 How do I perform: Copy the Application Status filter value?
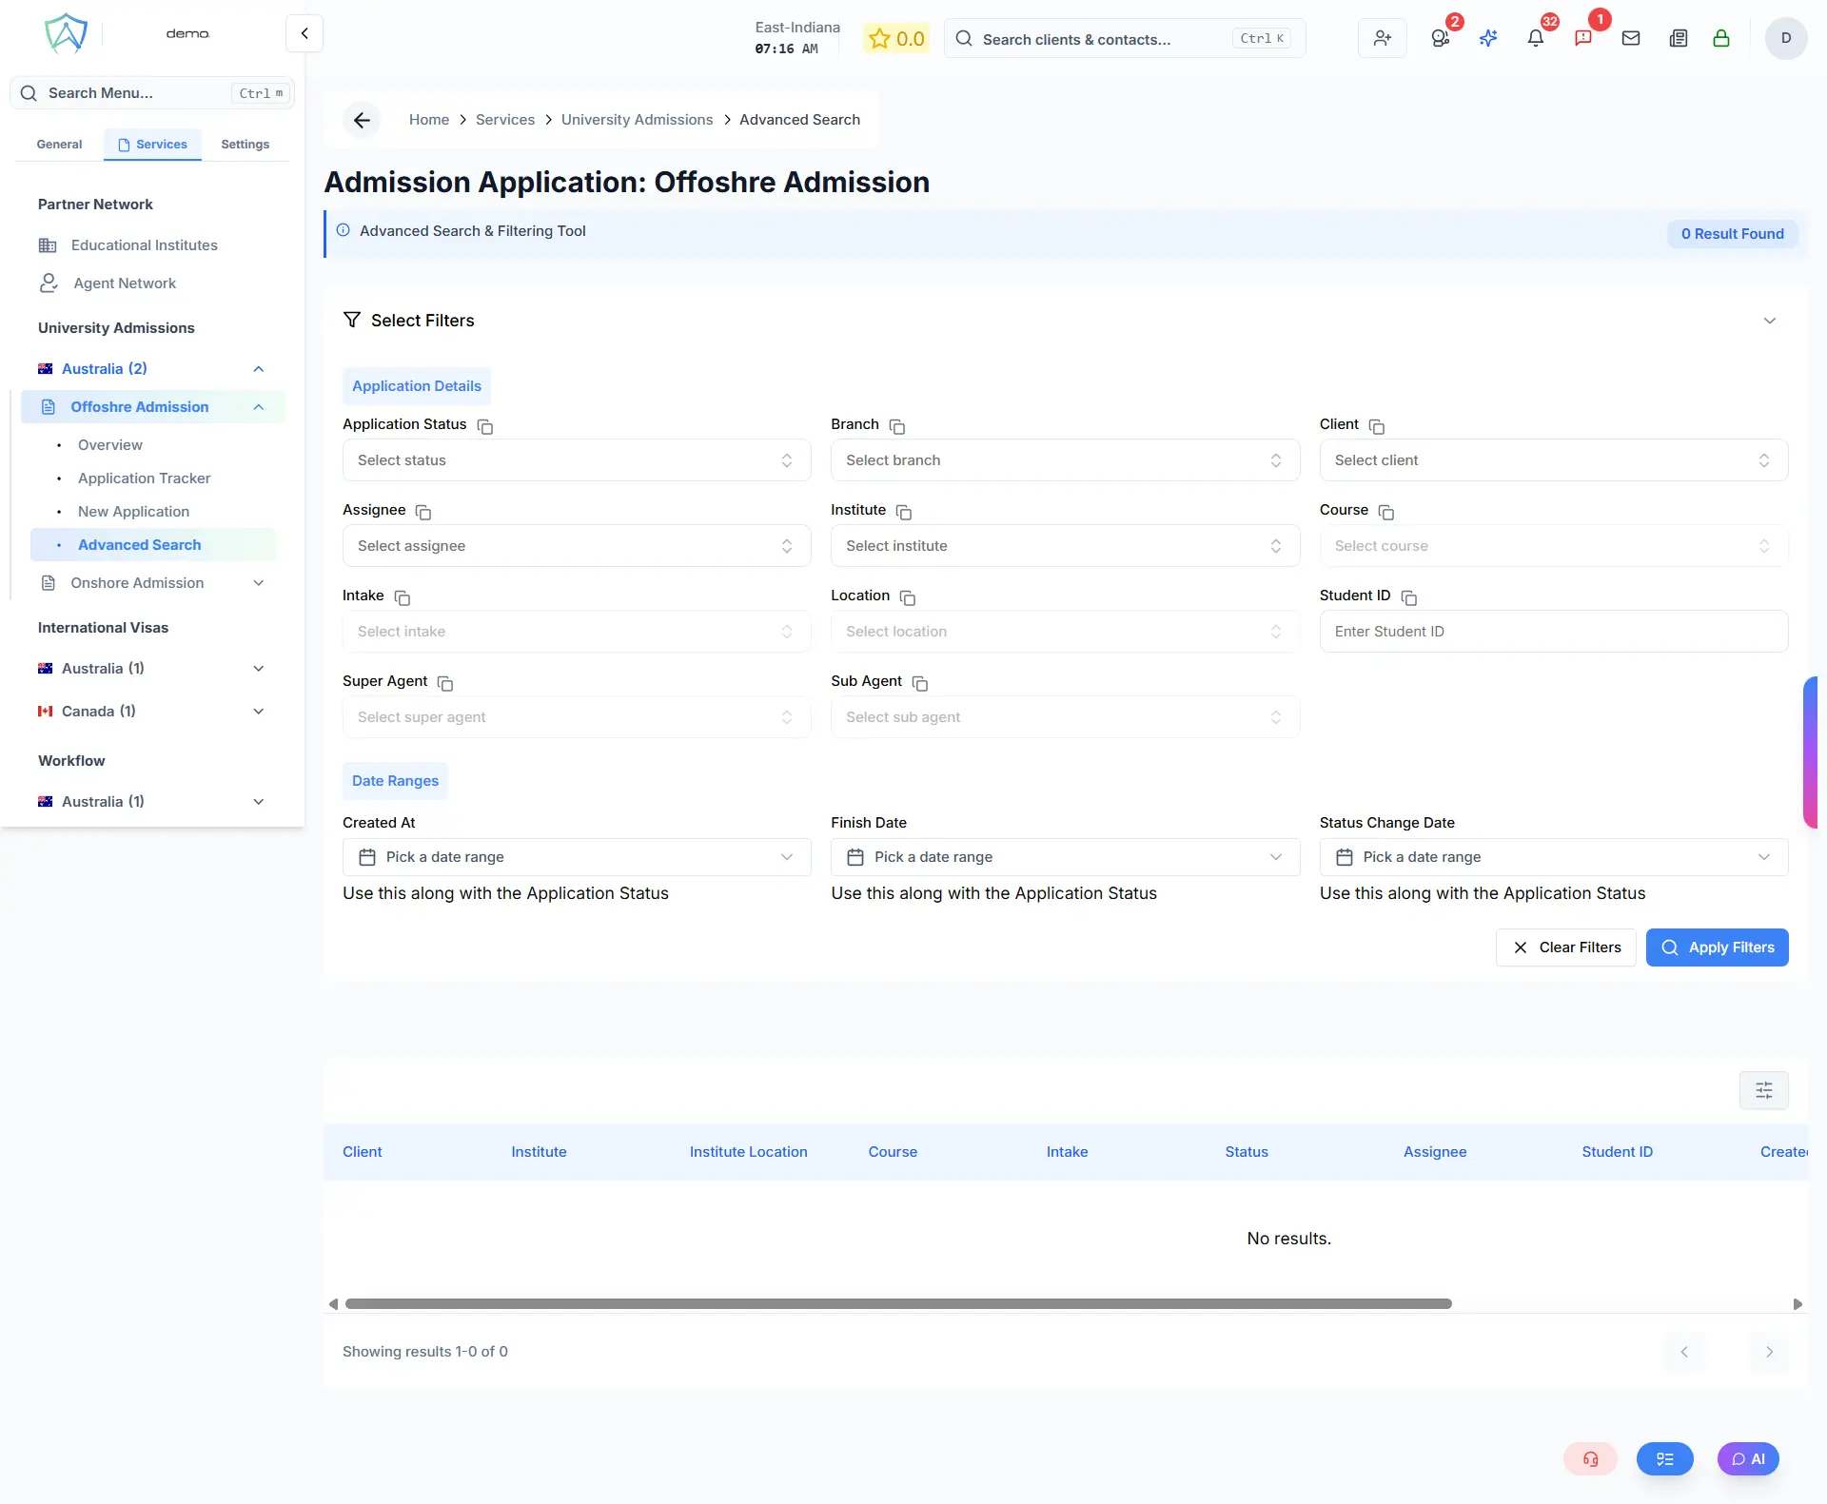(483, 426)
